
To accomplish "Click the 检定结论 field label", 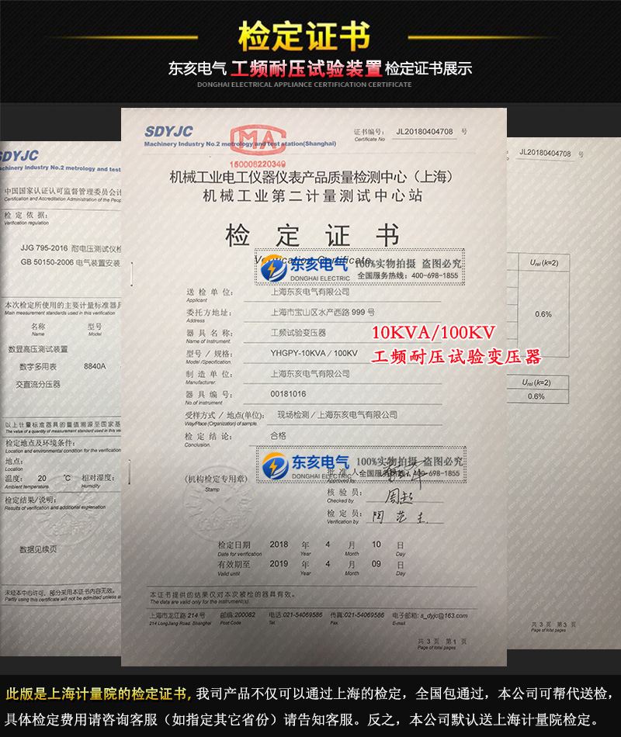I will tap(208, 436).
